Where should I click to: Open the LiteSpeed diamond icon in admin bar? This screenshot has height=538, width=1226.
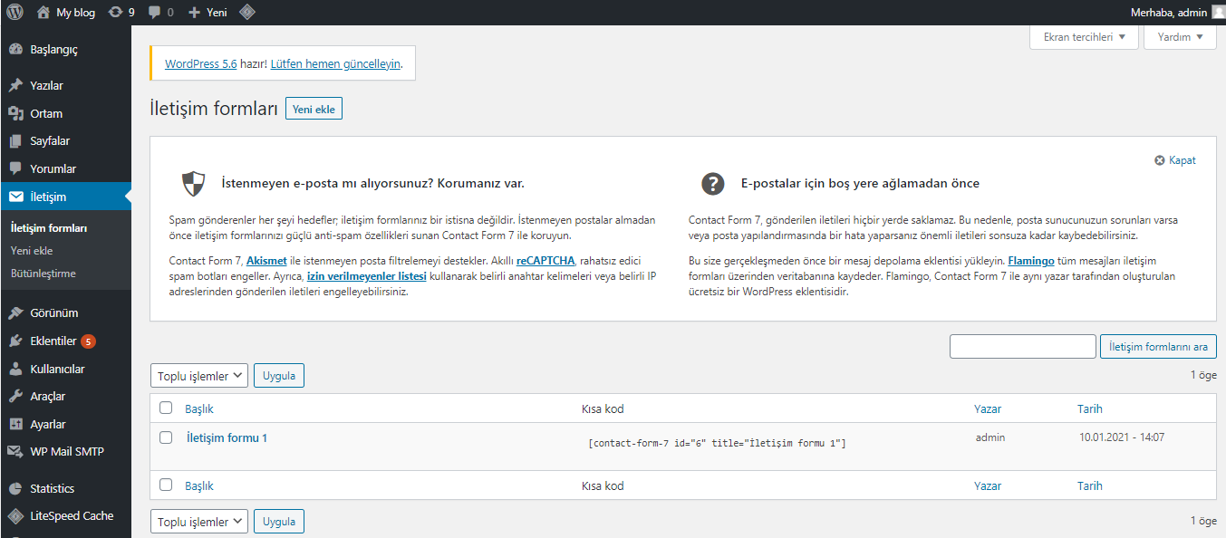[x=246, y=13]
